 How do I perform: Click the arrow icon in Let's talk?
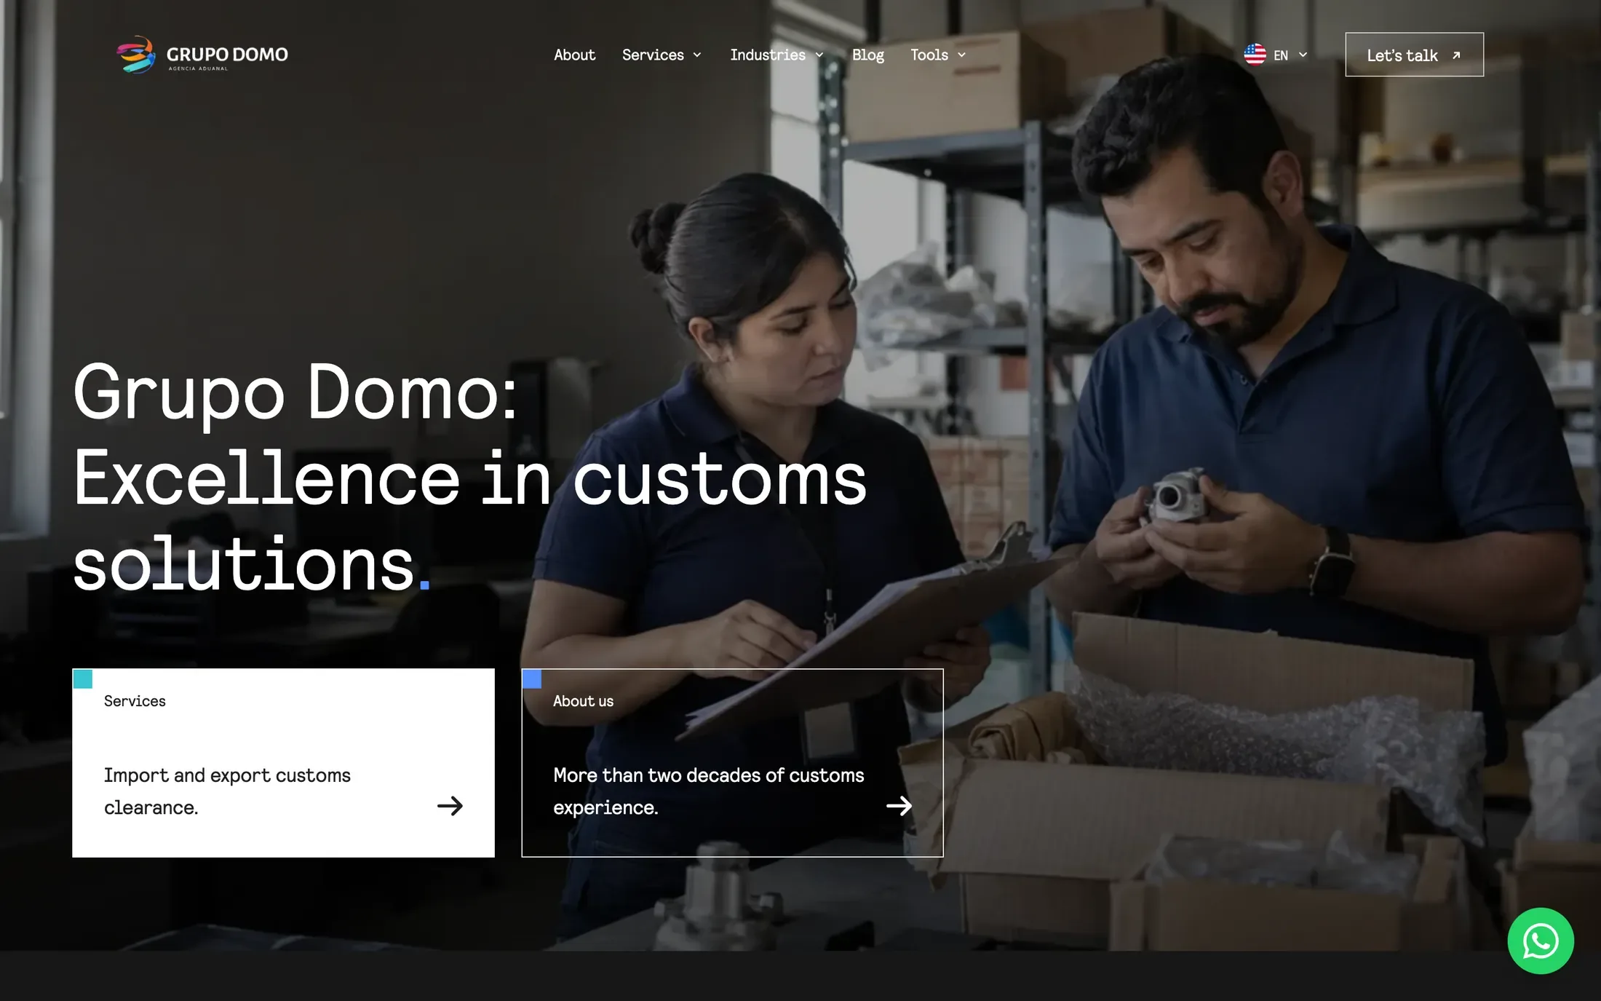pos(1456,55)
